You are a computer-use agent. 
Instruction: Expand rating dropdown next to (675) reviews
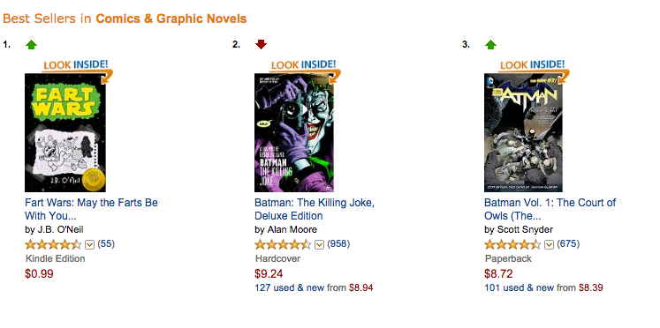[x=549, y=244]
